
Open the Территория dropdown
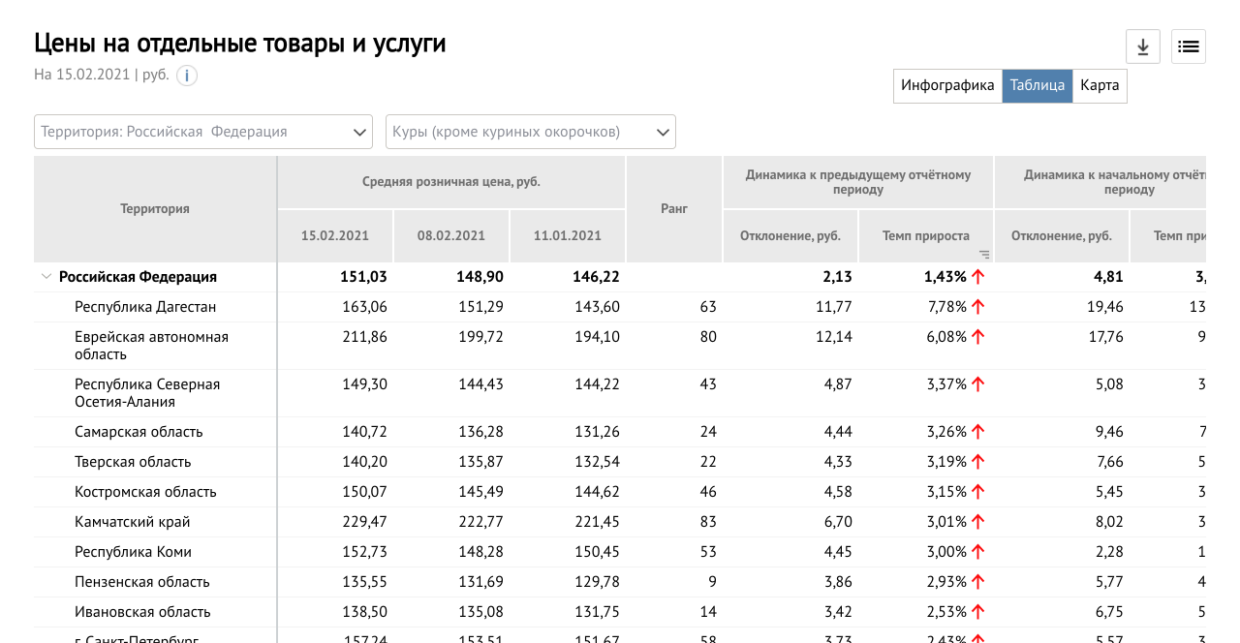click(203, 132)
